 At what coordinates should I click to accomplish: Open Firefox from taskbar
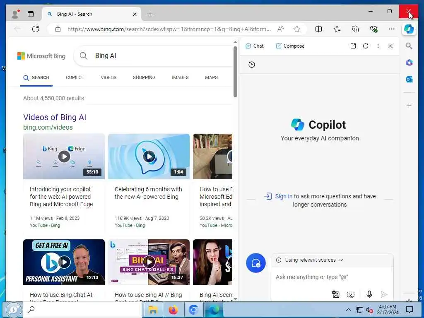tap(173, 310)
